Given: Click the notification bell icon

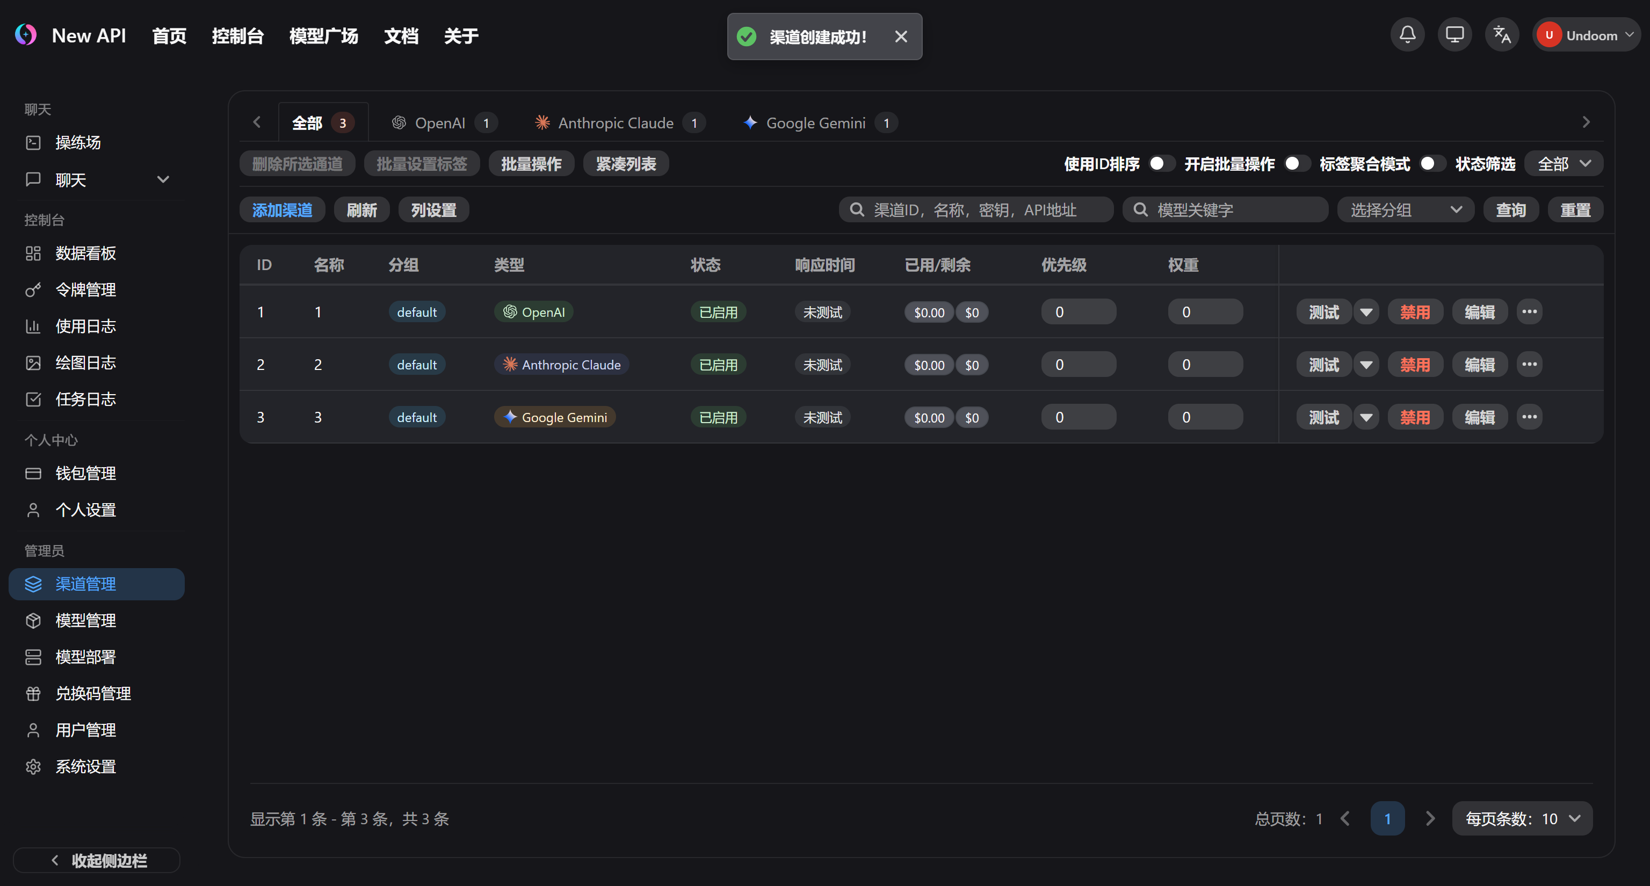Looking at the screenshot, I should [1407, 34].
